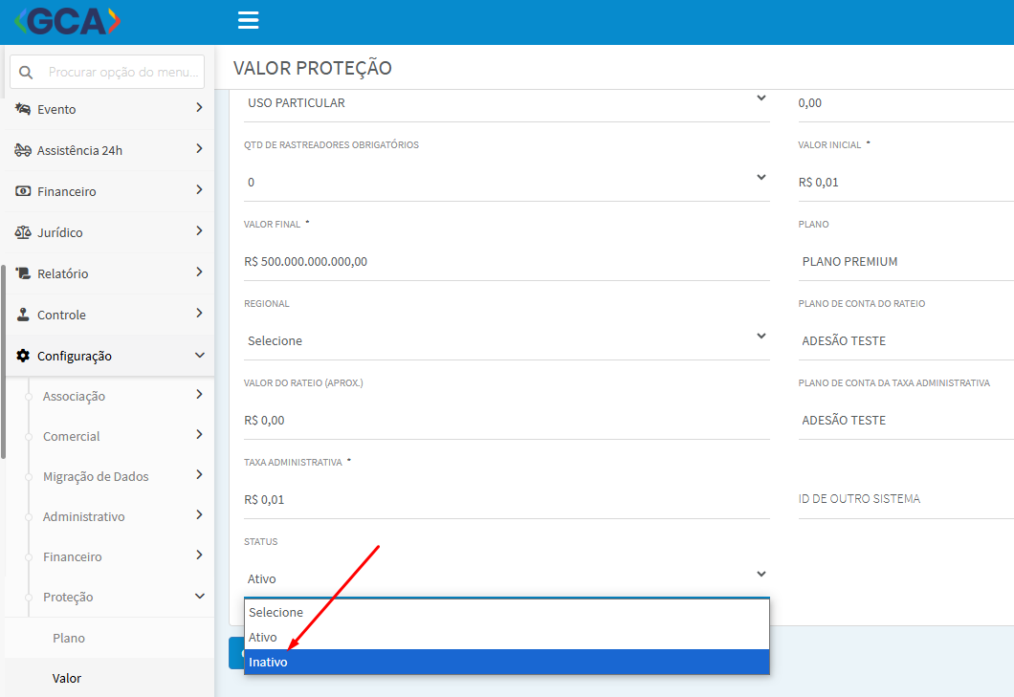Click the search magnifier icon
This screenshot has height=697, width=1014.
(26, 72)
